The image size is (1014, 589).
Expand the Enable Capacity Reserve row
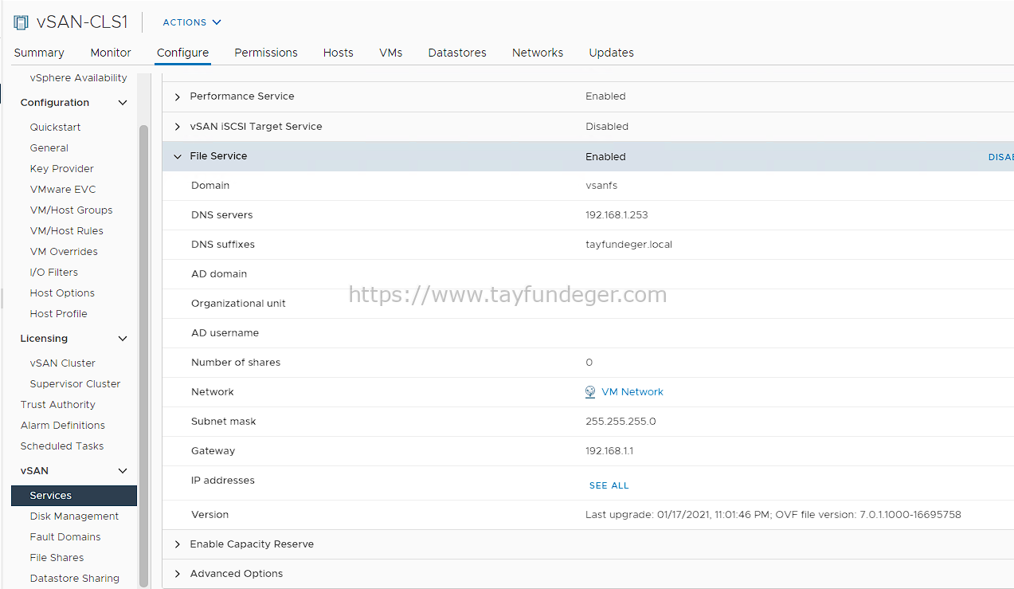tap(177, 544)
